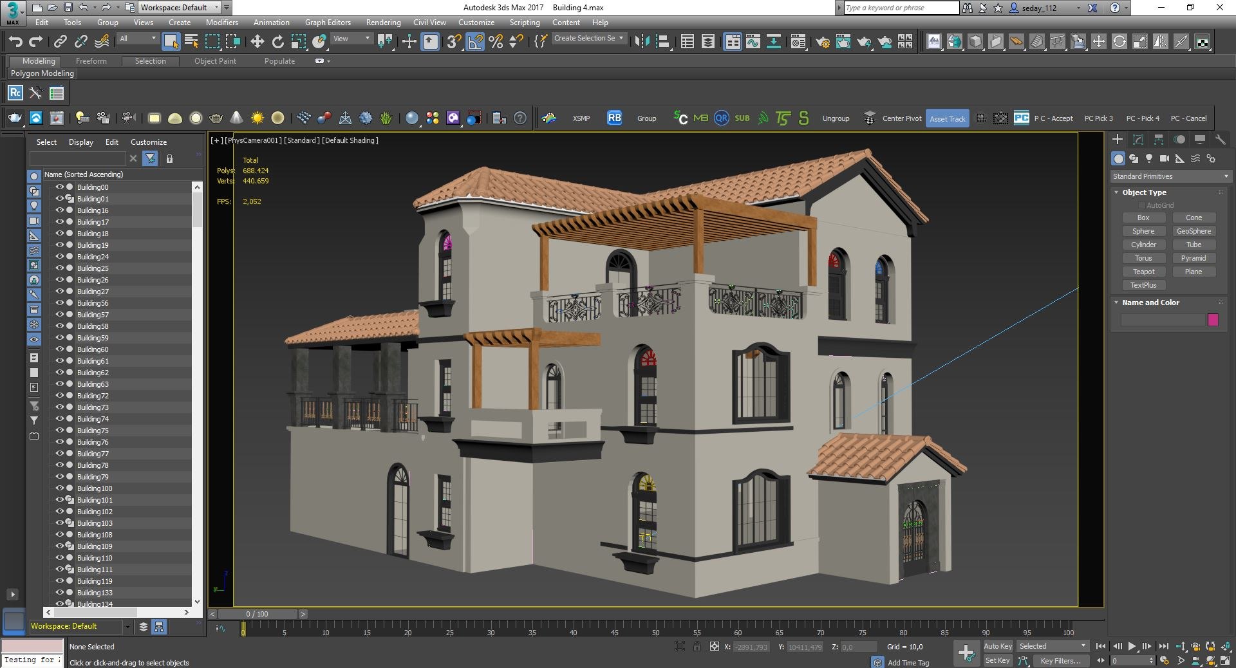
Task: Open the Create Selection Set dropdown
Action: [x=588, y=39]
